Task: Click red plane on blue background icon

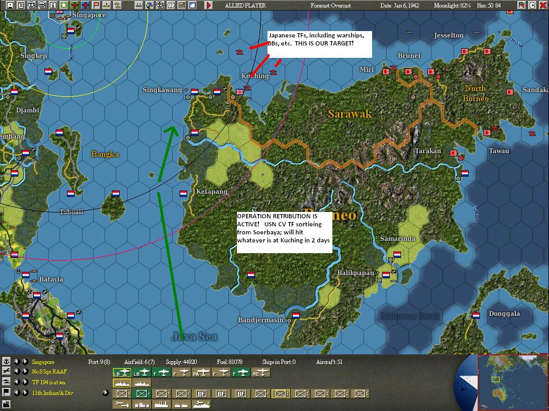Action: click(x=85, y=5)
